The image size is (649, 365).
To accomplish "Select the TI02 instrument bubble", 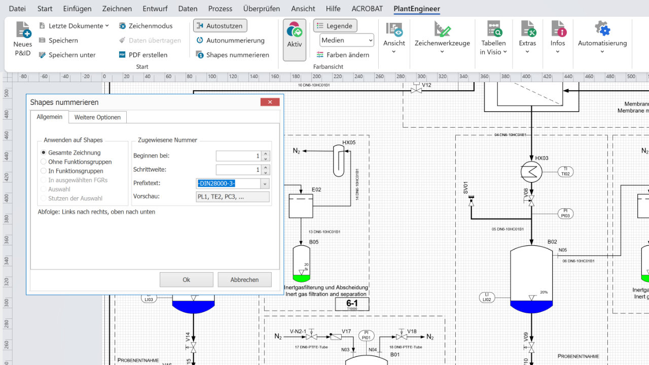I will [565, 171].
